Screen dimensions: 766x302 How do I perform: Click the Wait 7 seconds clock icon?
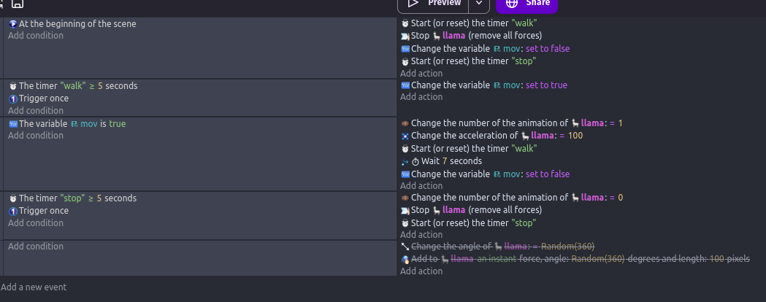pyautogui.click(x=415, y=161)
